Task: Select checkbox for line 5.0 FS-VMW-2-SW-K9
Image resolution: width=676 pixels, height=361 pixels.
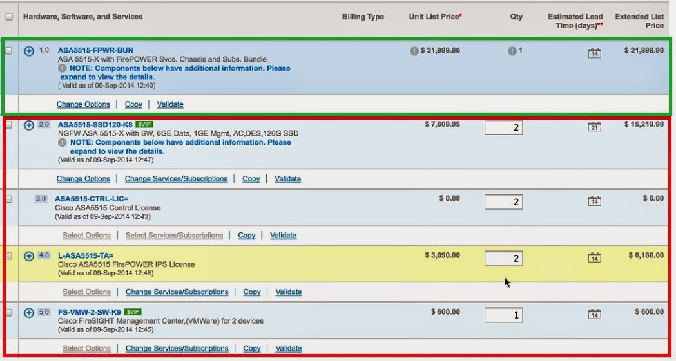Action: click(8, 312)
